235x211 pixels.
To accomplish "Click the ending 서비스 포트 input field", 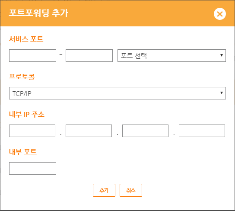I will [x=89, y=55].
